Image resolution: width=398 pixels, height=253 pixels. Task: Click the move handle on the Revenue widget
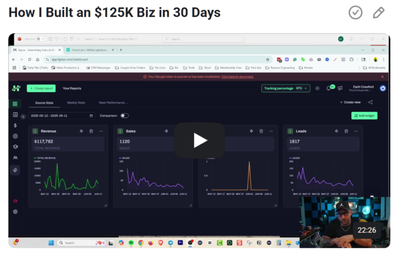coord(81,131)
